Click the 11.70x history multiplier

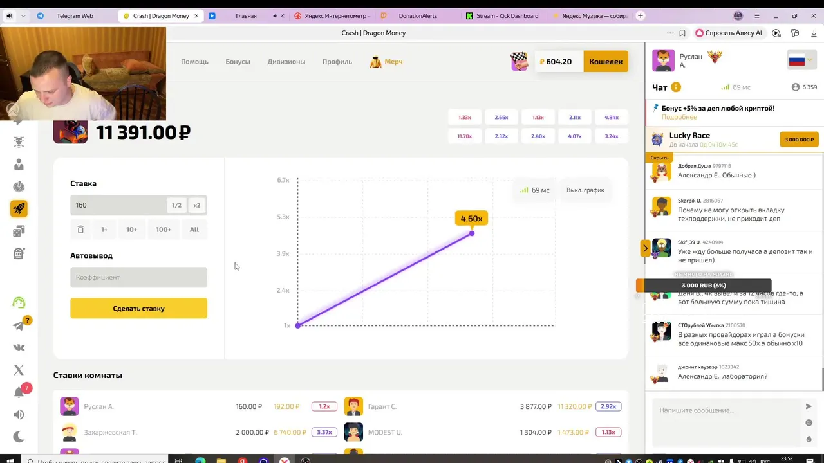coord(465,136)
